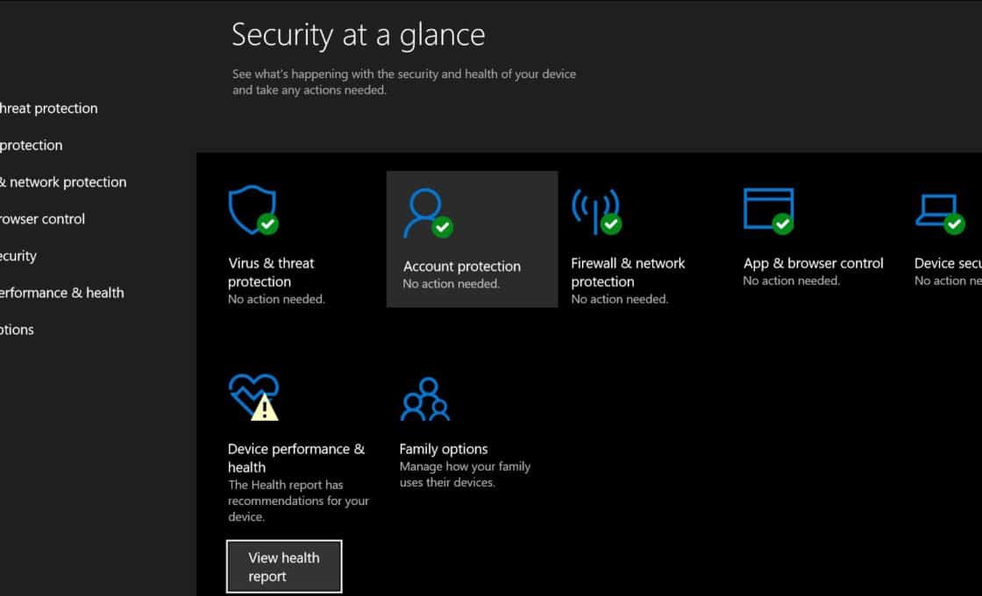
Task: Go to threat protection in the sidebar
Action: point(48,109)
